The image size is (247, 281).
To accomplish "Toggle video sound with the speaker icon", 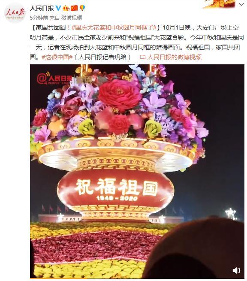I will coord(236,270).
